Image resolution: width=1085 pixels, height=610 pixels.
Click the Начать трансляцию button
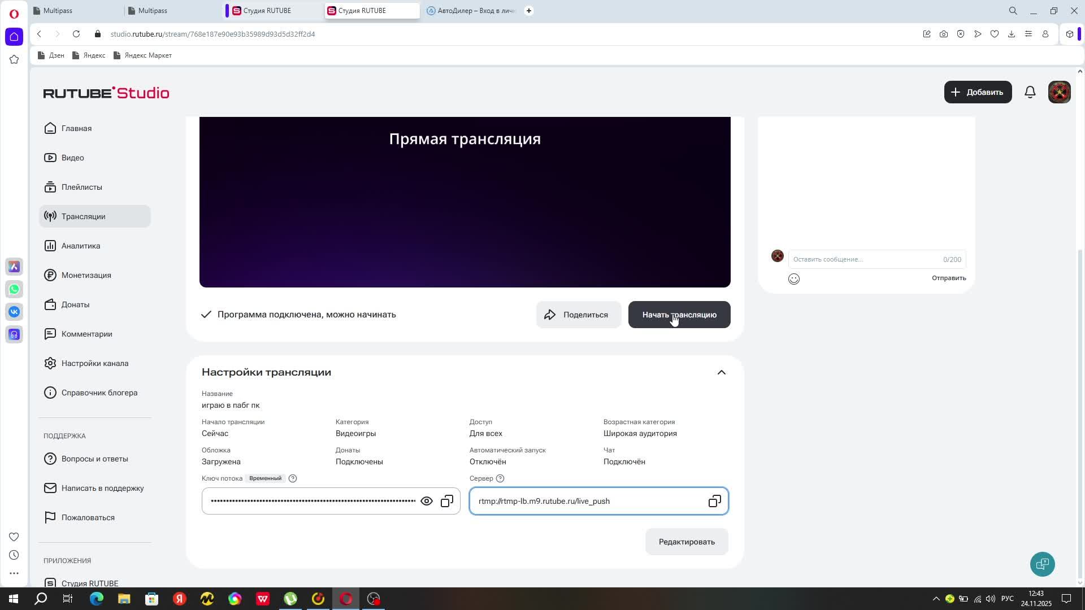[x=679, y=315]
